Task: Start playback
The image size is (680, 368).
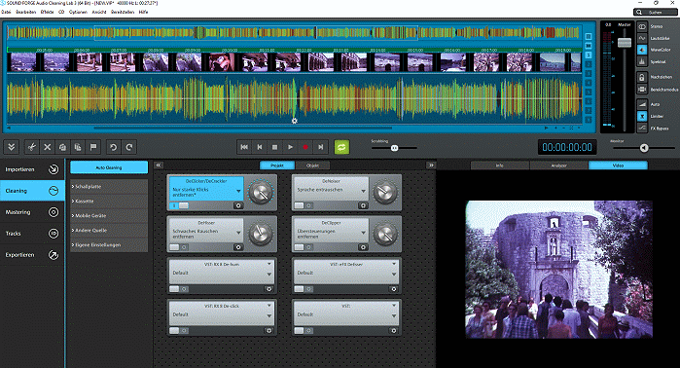Action: click(290, 147)
